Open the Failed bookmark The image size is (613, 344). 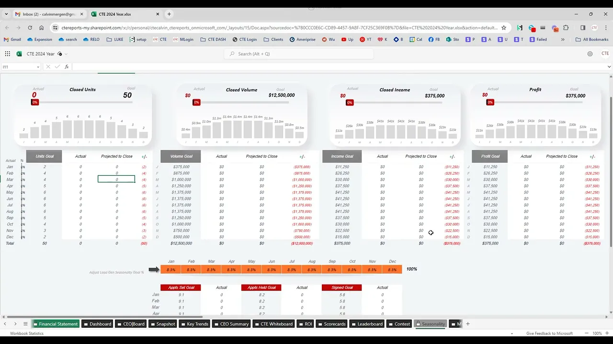click(x=538, y=40)
